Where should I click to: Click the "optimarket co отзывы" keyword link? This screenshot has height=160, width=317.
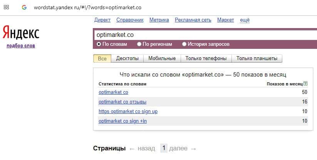pyautogui.click(x=122, y=102)
